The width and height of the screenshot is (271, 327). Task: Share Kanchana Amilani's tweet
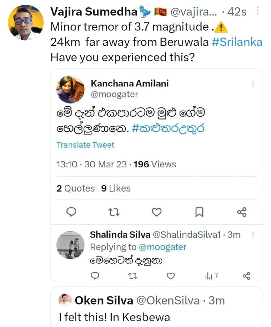click(241, 212)
